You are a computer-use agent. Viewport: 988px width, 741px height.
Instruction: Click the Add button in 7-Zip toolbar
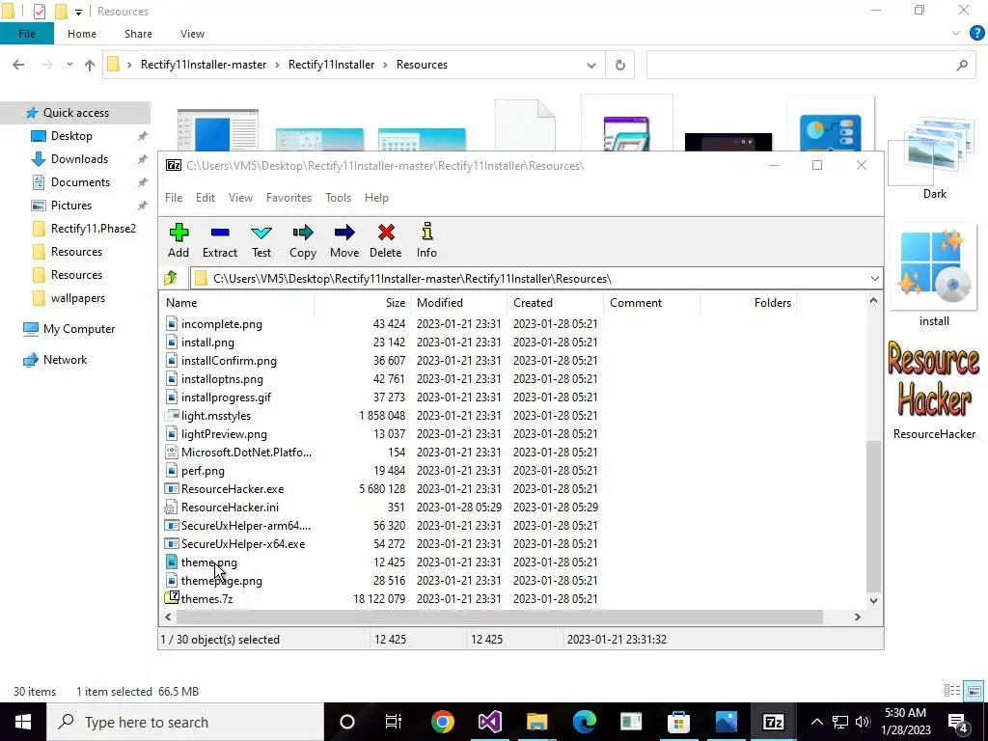(178, 240)
